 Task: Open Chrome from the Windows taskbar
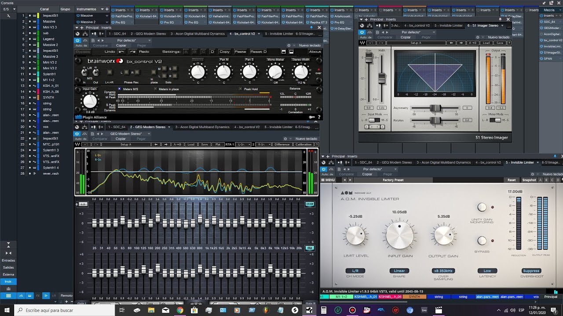180,310
